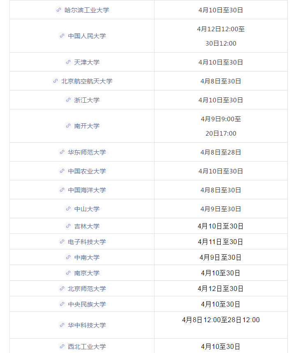Select 4月9日9:00至20日17:00 date cell for 南开大学
The width and height of the screenshot is (298, 353).
point(221,126)
